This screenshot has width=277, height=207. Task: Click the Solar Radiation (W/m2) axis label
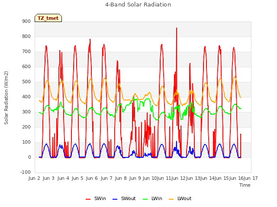pos(6,98)
